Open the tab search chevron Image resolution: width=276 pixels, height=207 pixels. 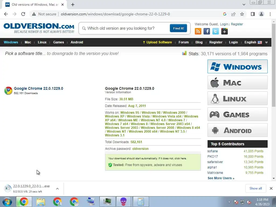pos(244,5)
